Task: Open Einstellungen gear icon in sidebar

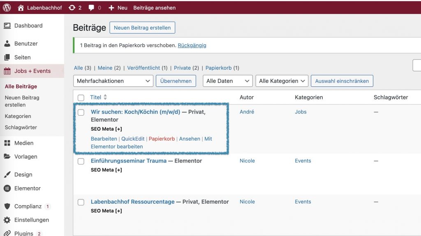Action: click(7, 220)
